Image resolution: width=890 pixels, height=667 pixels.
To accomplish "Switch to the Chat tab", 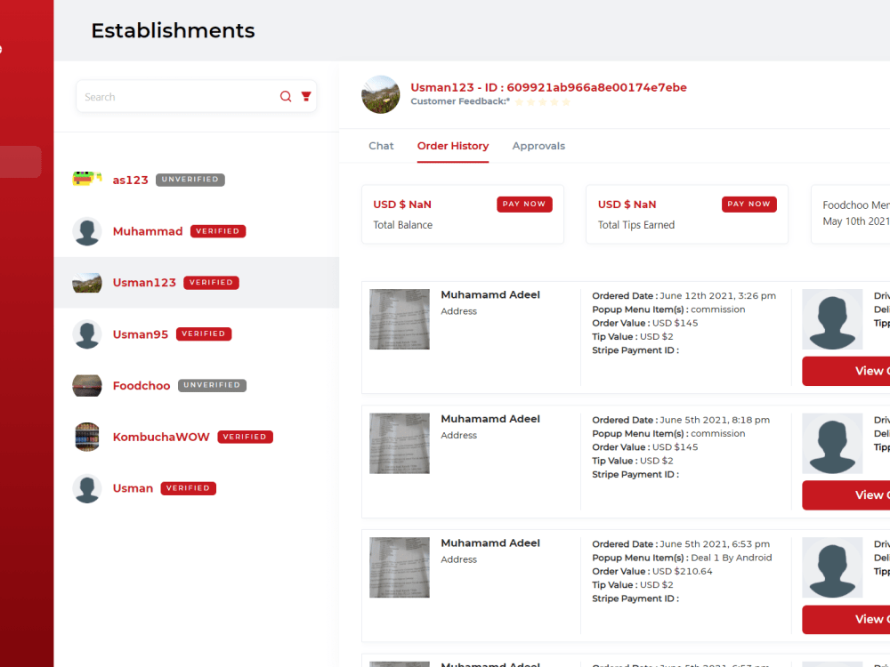I will (x=381, y=146).
